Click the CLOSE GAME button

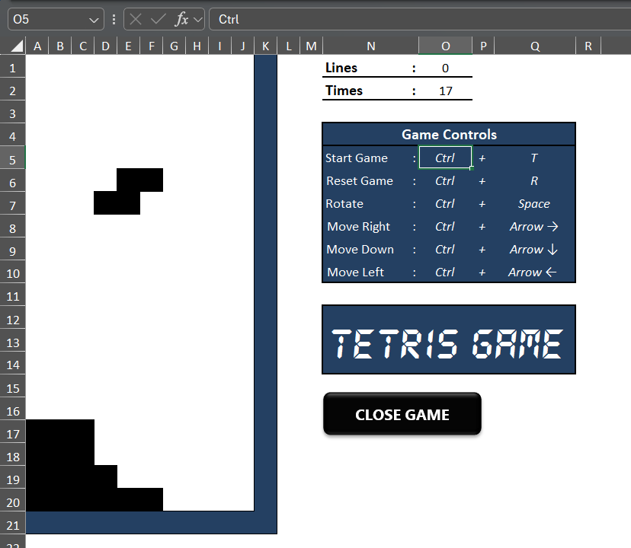coord(402,414)
